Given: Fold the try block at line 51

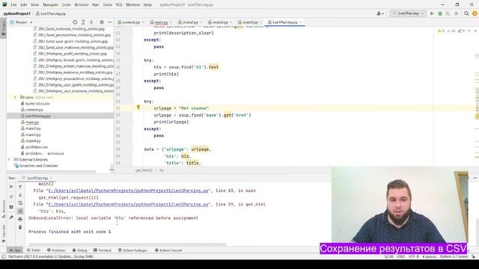Looking at the screenshot, I should [133, 102].
